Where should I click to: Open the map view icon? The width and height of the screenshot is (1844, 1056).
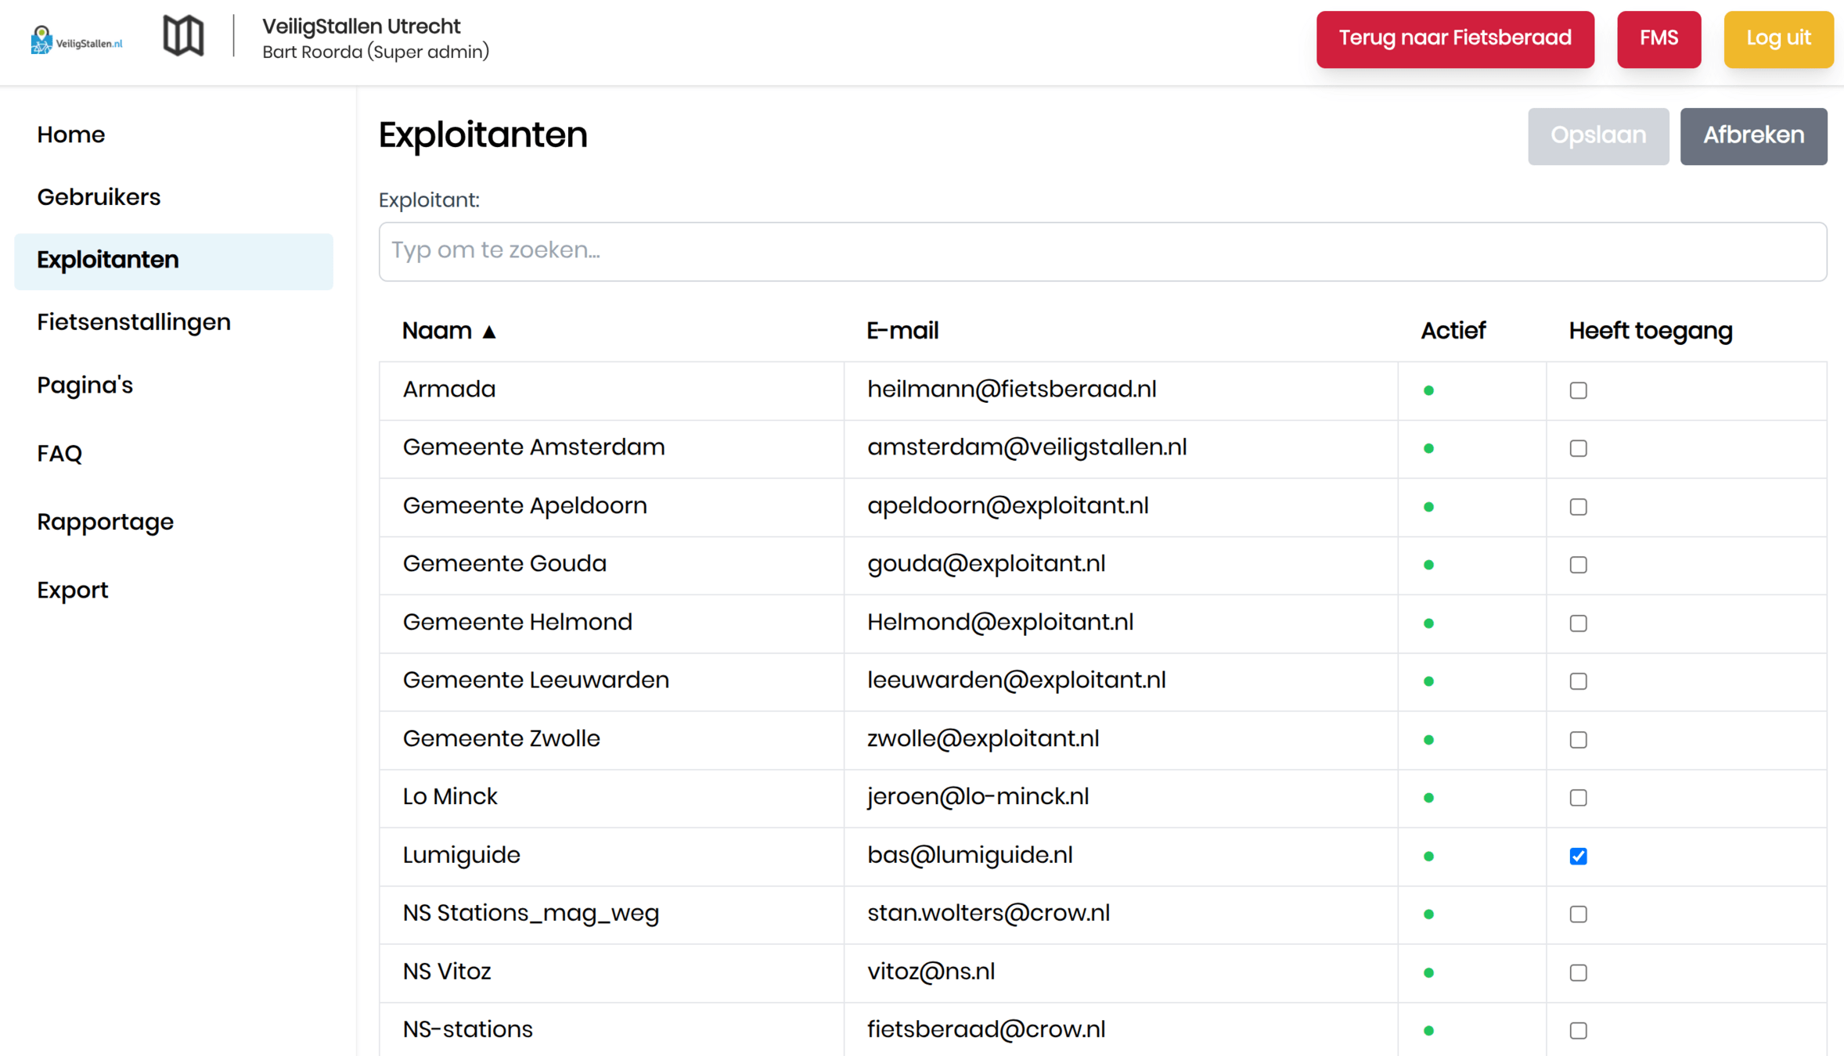pos(183,36)
